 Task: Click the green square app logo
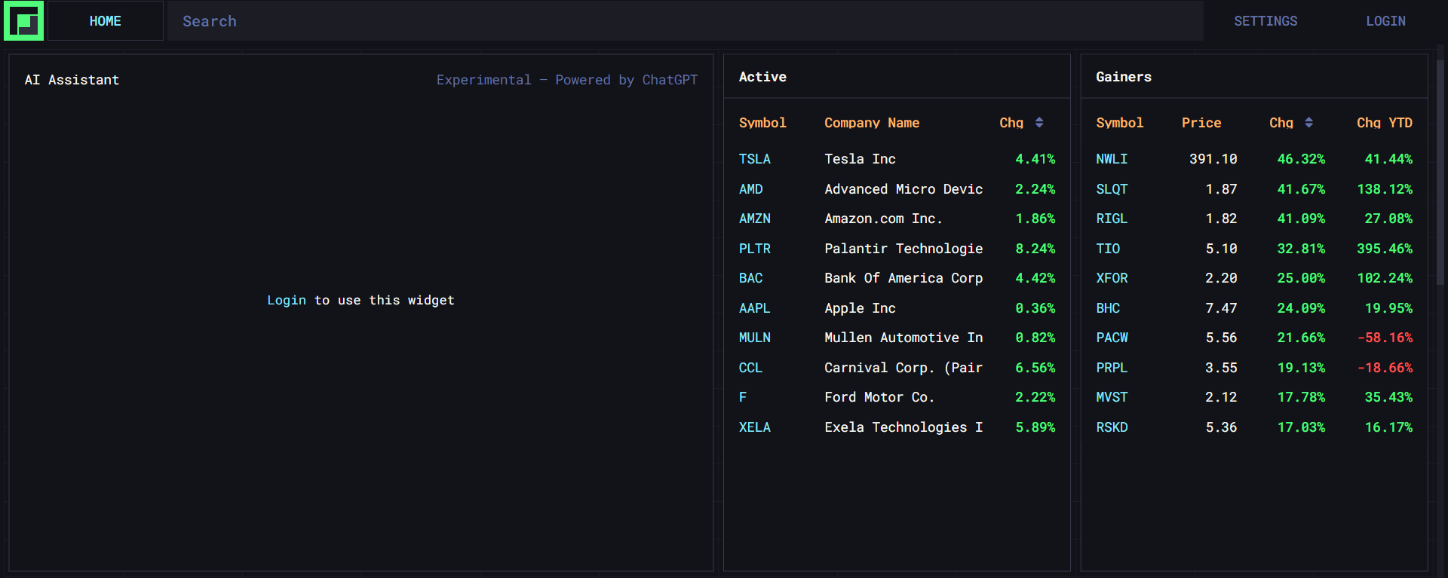23,21
